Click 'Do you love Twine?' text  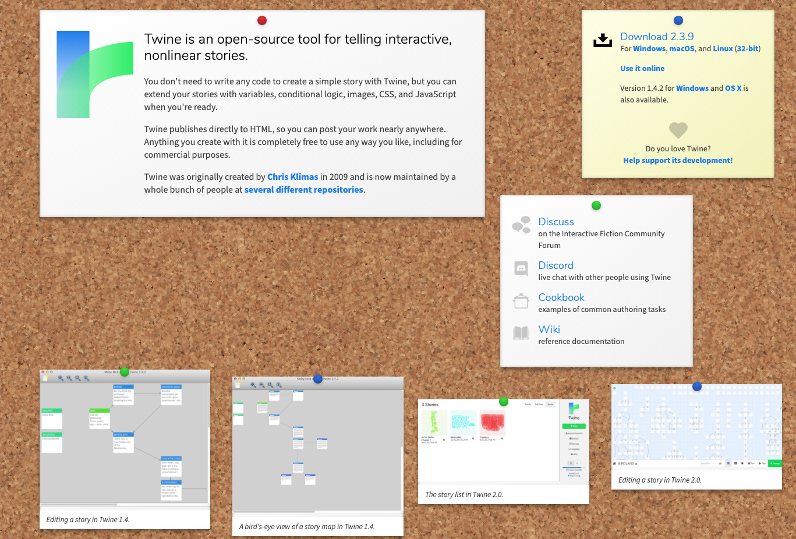pyautogui.click(x=678, y=149)
